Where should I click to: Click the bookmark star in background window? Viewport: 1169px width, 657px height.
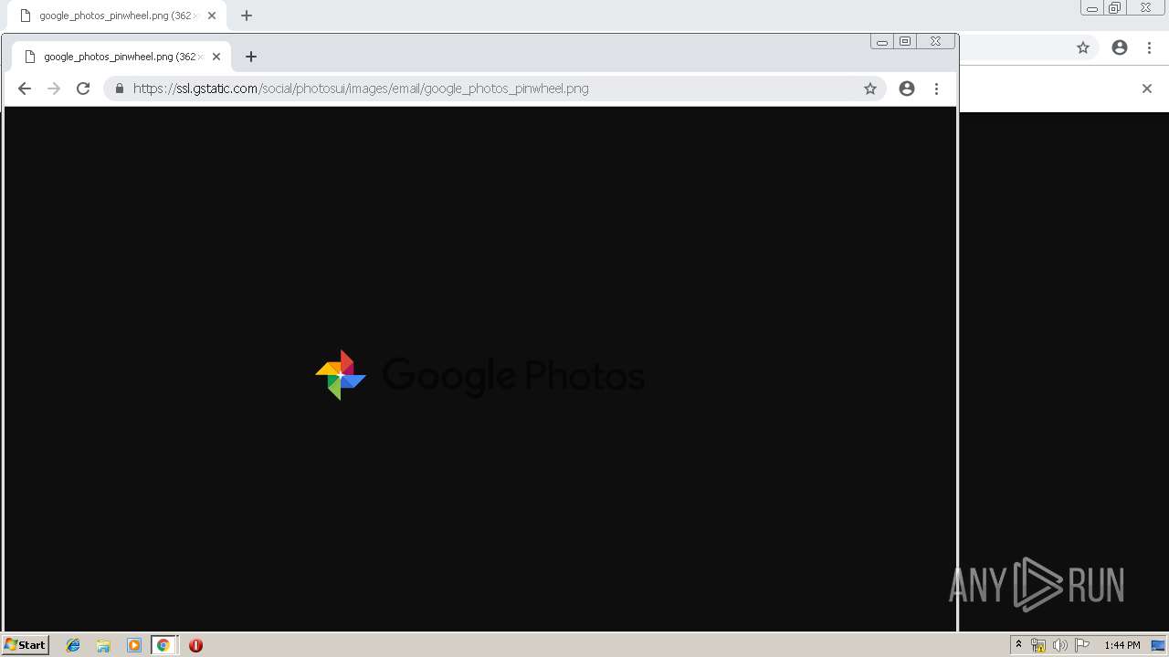pyautogui.click(x=1083, y=47)
